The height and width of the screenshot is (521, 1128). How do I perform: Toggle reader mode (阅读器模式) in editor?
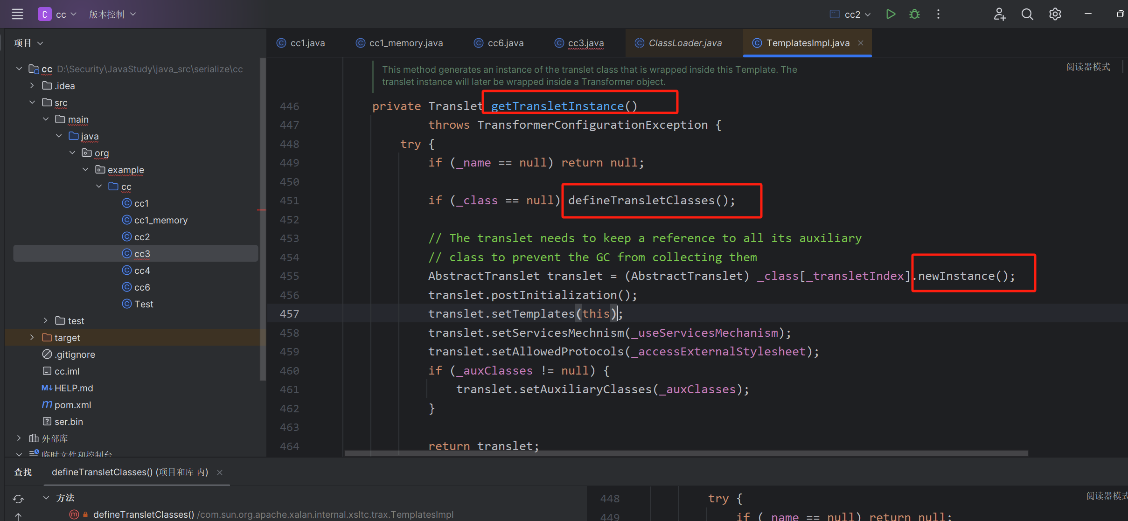pyautogui.click(x=1088, y=67)
